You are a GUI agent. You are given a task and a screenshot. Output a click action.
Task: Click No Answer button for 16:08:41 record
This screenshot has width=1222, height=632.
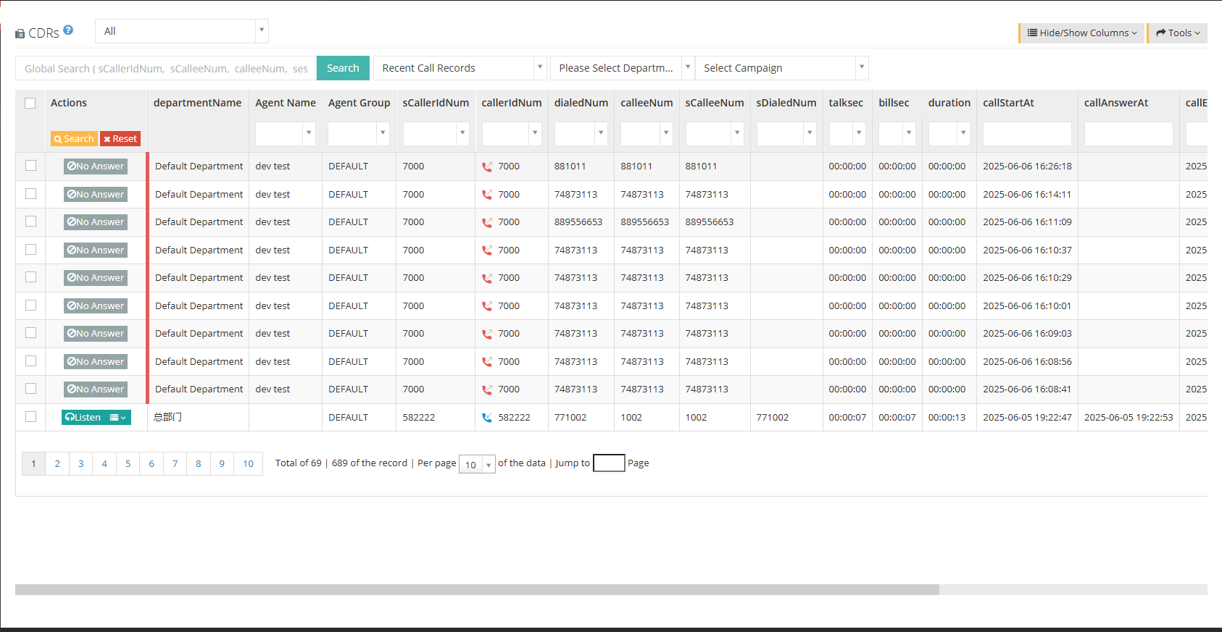tap(96, 389)
